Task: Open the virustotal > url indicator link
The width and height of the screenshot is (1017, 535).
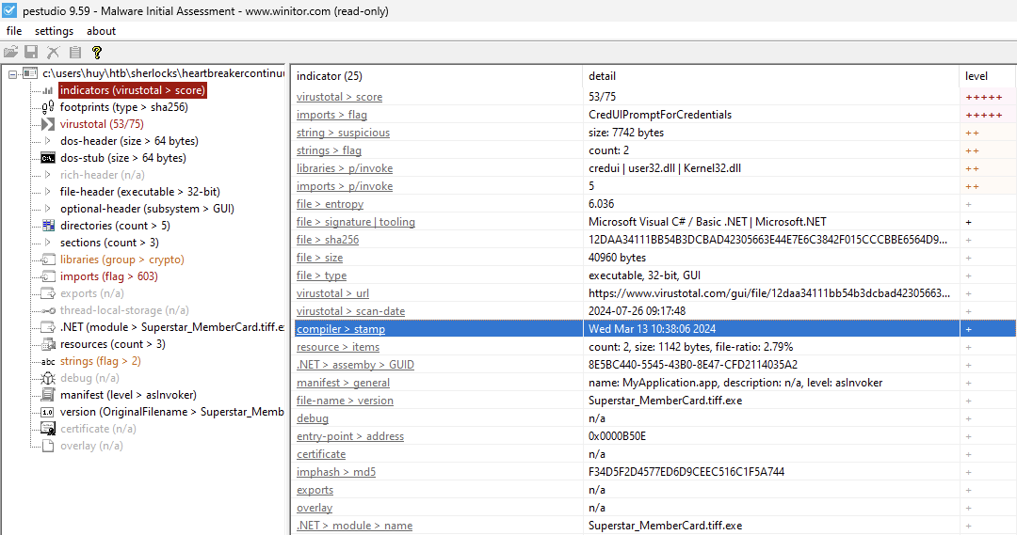Action: [332, 293]
